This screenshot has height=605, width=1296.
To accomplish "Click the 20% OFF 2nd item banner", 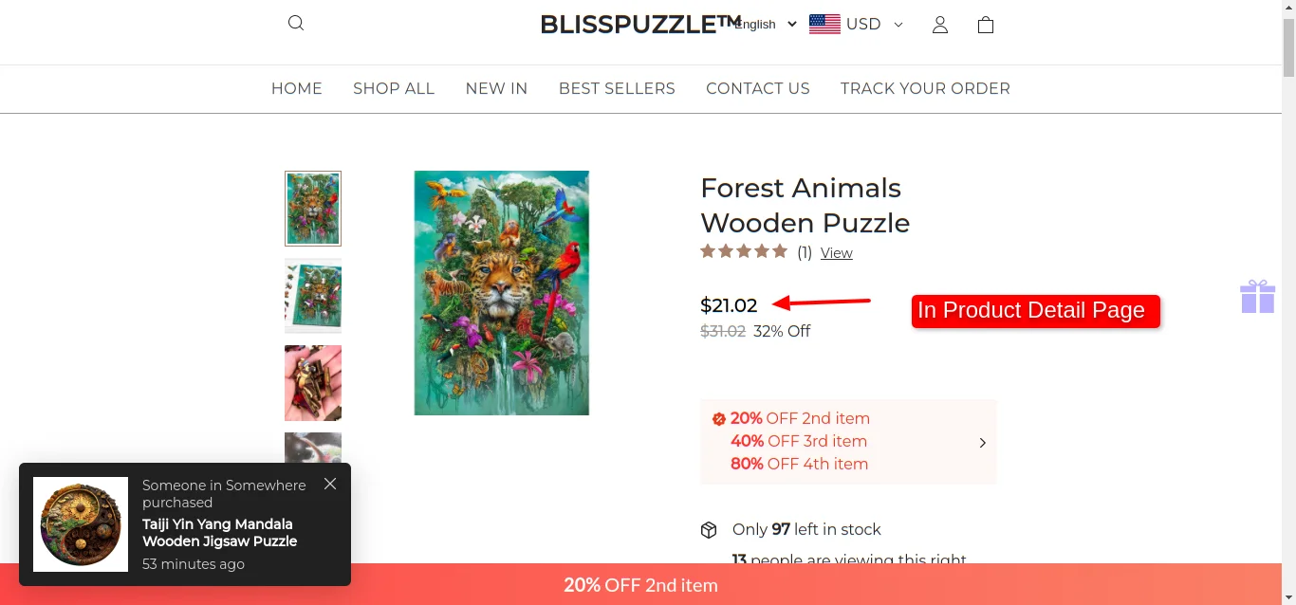I will pyautogui.click(x=640, y=585).
